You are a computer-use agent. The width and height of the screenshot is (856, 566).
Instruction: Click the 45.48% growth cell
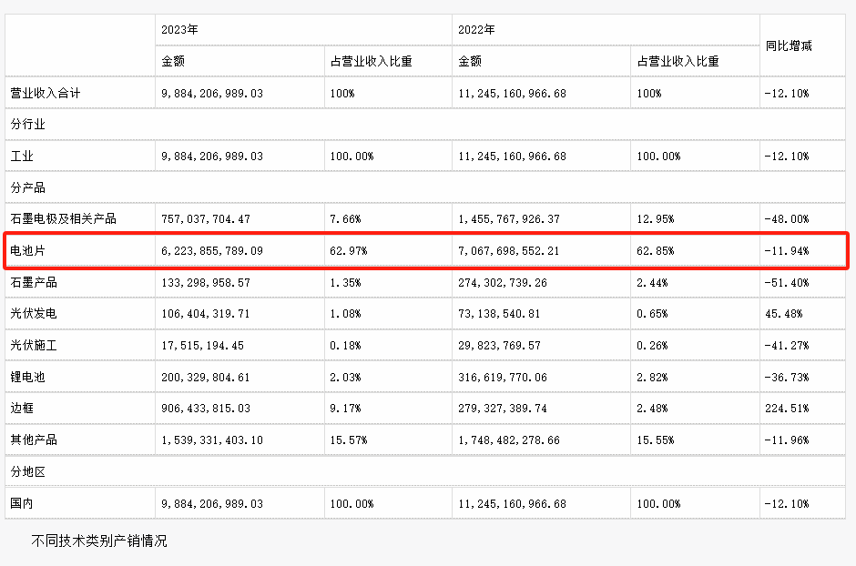point(784,314)
